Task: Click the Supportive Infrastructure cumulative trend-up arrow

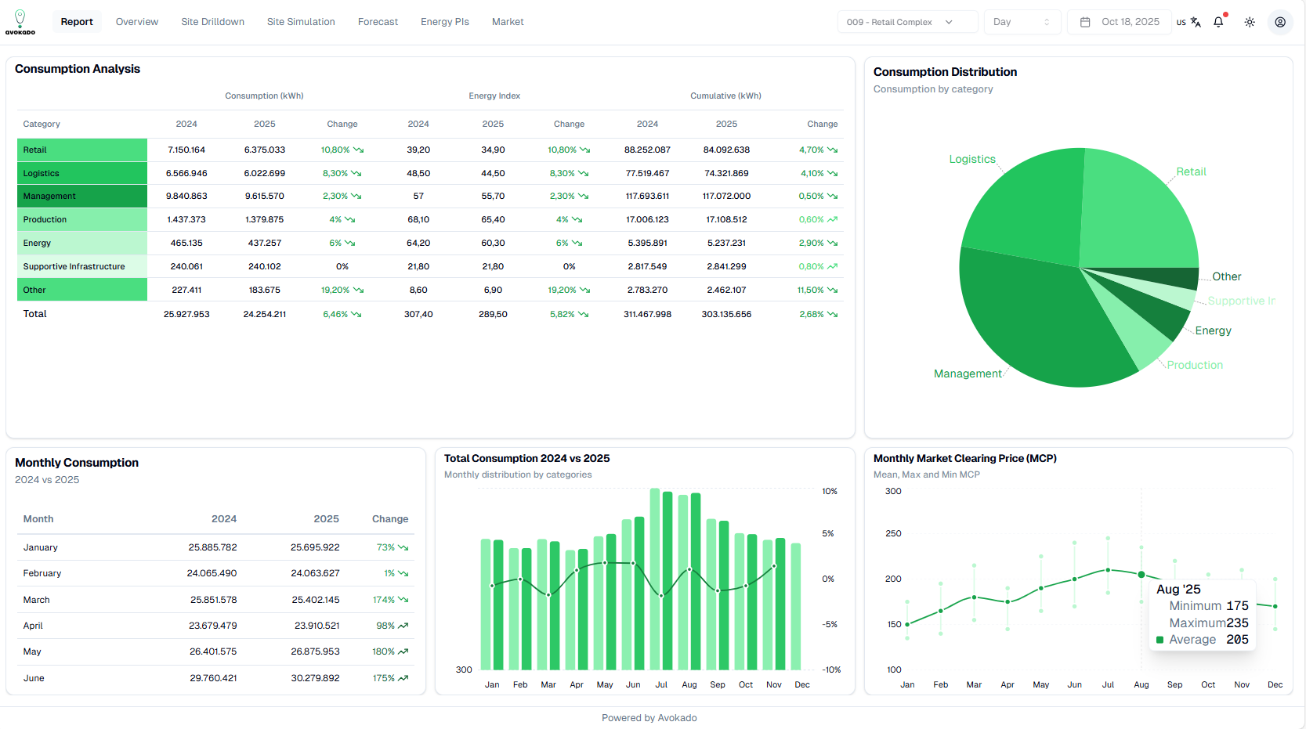Action: click(832, 266)
